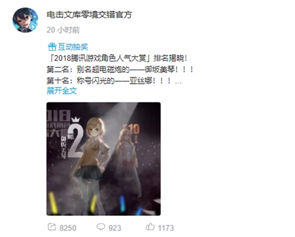Screen dimensions: 295x237
Task: Click the comment bubble icon
Action: coord(101,227)
